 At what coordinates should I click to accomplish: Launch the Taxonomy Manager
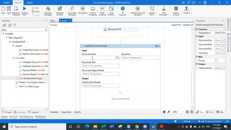pos(72,11)
